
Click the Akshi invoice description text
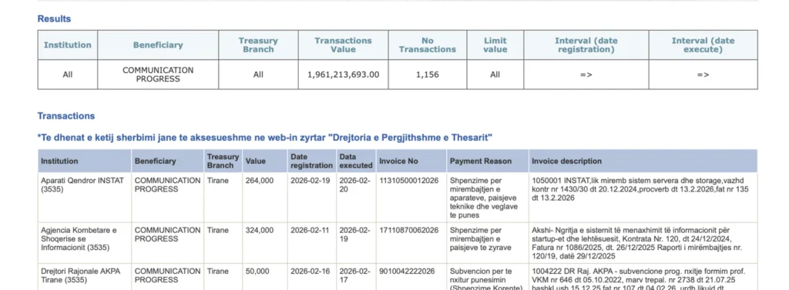(x=636, y=243)
